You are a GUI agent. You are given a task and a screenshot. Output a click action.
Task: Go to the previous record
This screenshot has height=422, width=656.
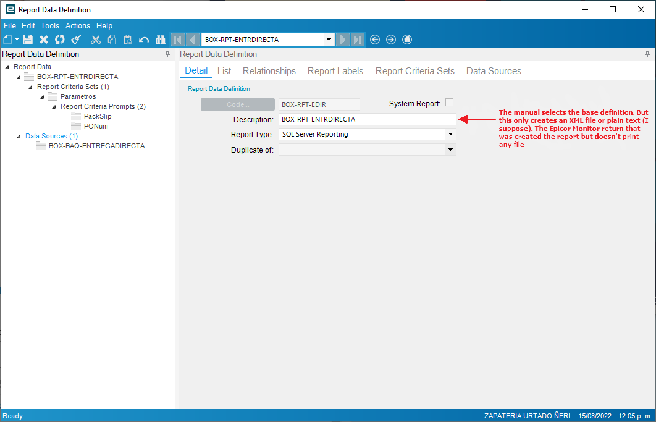point(193,40)
